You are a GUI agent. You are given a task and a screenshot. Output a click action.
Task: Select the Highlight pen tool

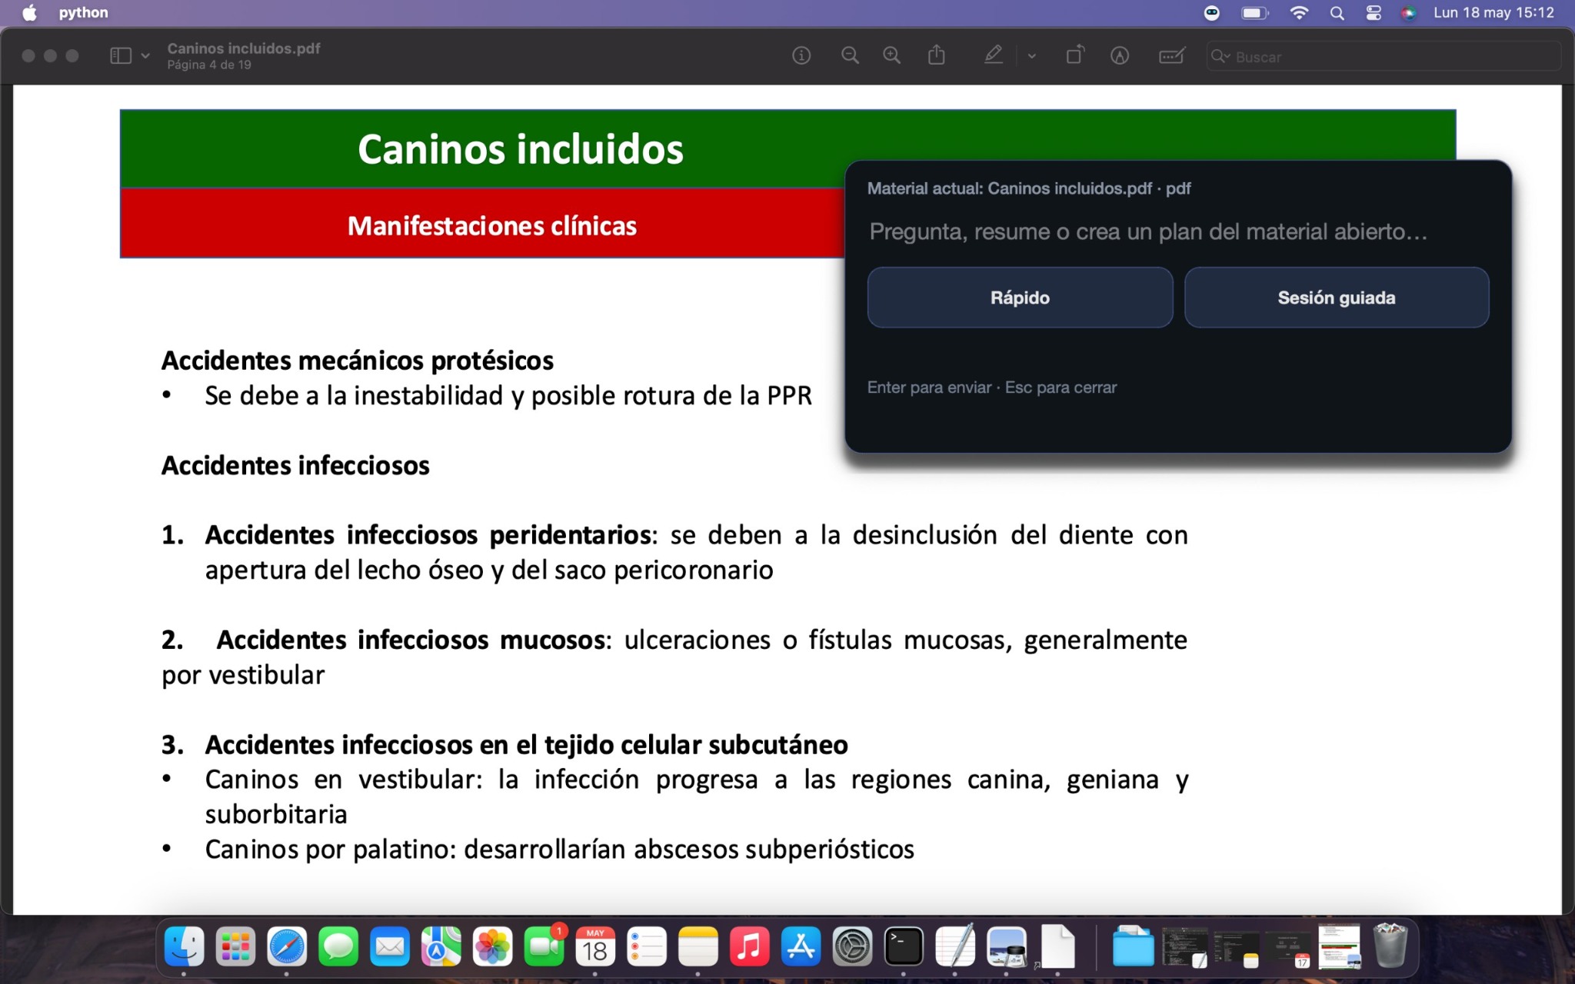994,55
